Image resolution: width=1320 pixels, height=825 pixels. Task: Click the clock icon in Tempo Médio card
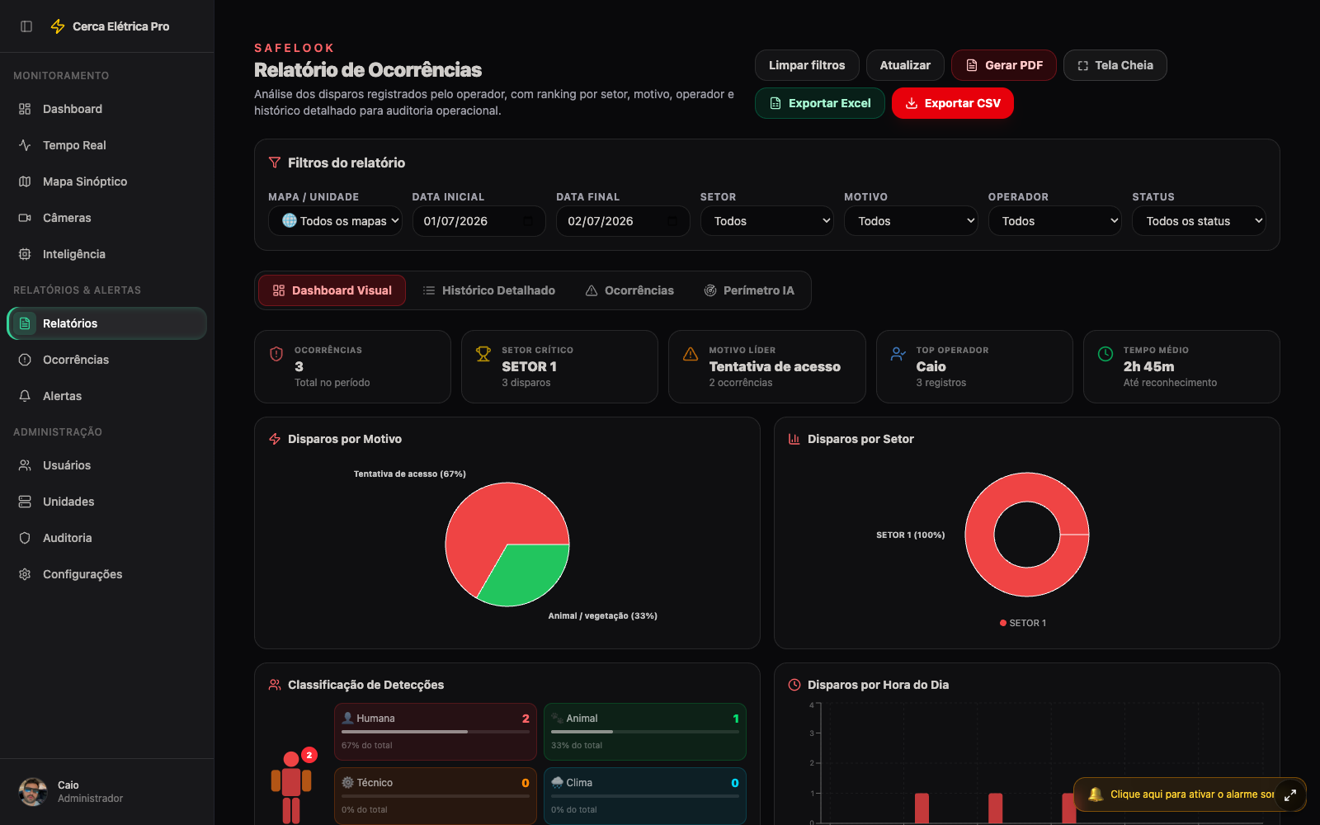click(x=1105, y=354)
